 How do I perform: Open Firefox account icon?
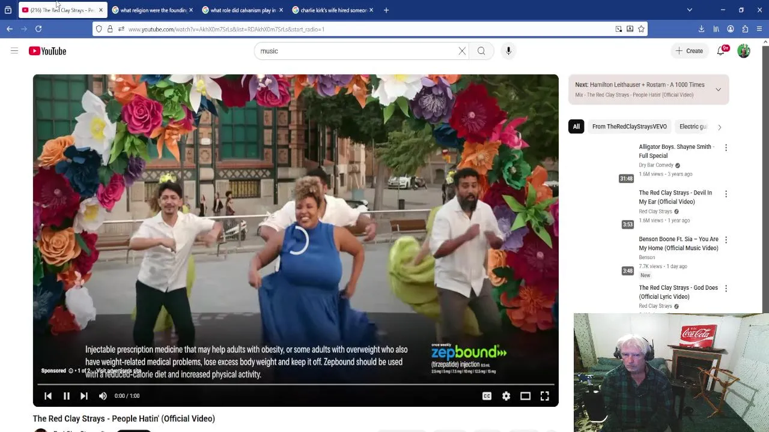[x=731, y=29]
